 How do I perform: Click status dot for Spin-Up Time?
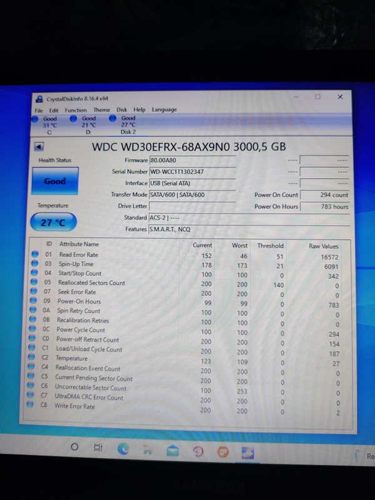click(x=35, y=263)
